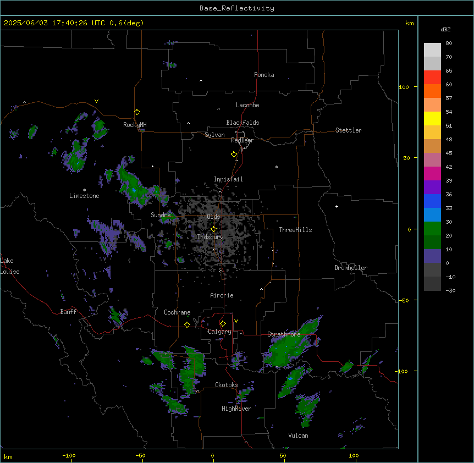474x463 pixels.
Task: Click the km unit label above the vertical axis
Action: [x=410, y=23]
